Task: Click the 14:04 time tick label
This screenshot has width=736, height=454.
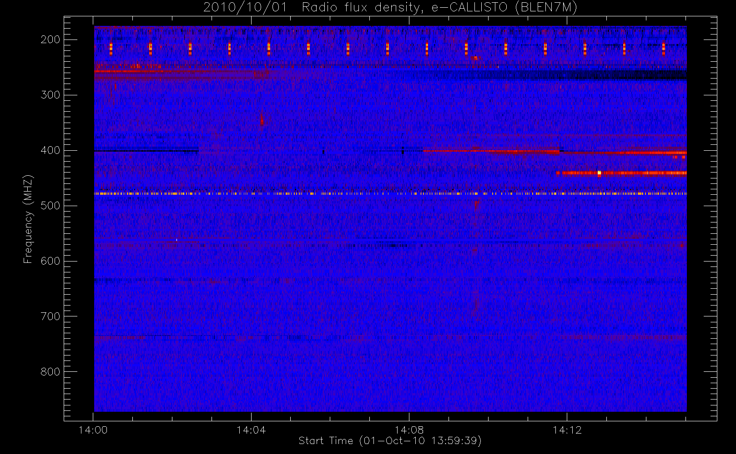Action: (251, 430)
